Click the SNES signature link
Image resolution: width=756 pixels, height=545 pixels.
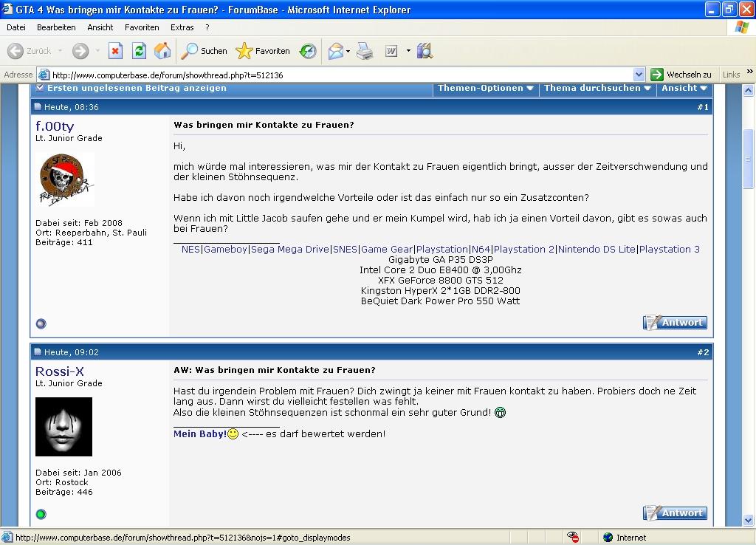346,250
